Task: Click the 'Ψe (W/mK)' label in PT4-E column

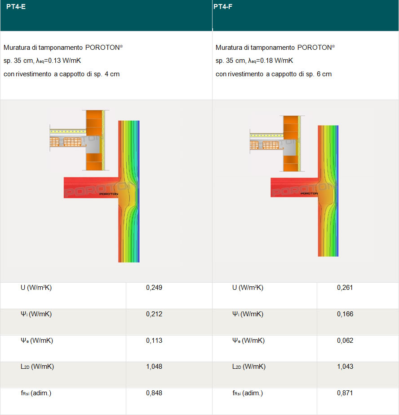Action: pos(37,341)
